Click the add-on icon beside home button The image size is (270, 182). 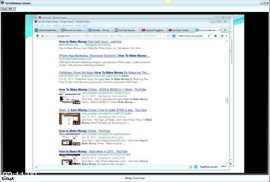222,36
